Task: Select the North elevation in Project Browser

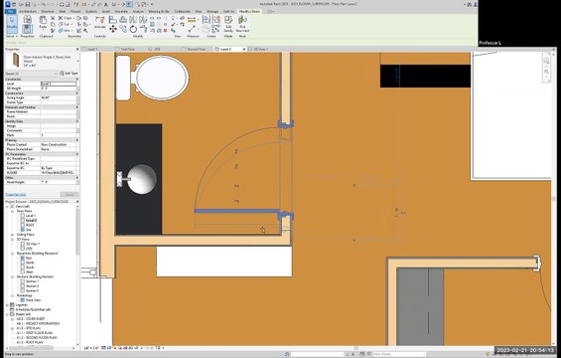Action: point(30,263)
